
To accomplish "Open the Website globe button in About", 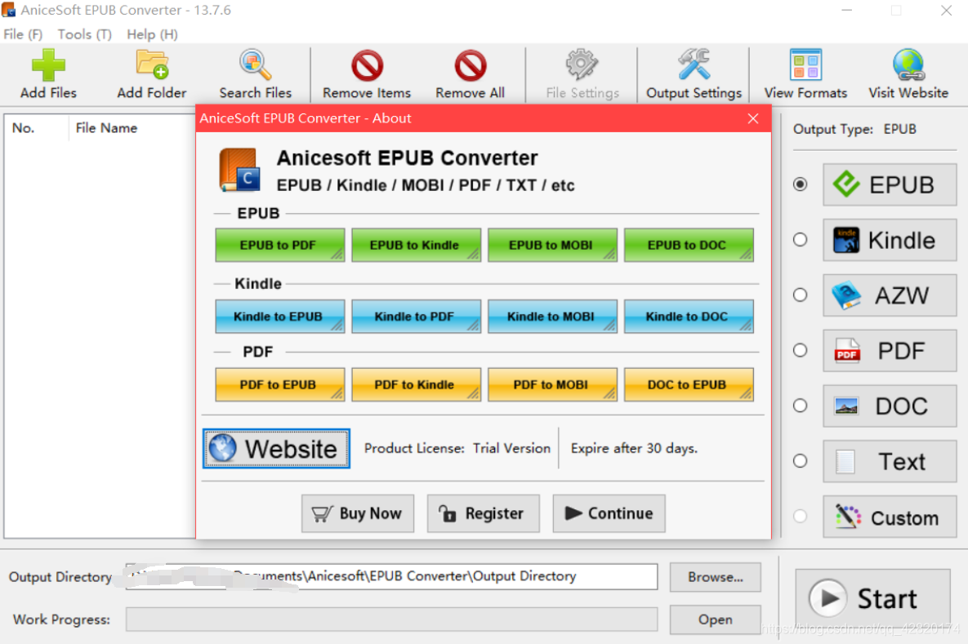I will 277,448.
